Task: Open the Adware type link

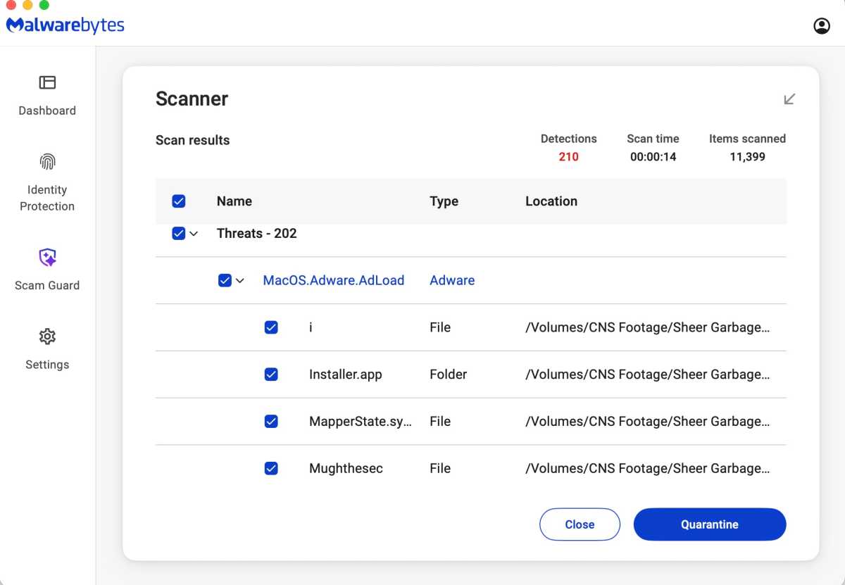Action: pos(451,279)
